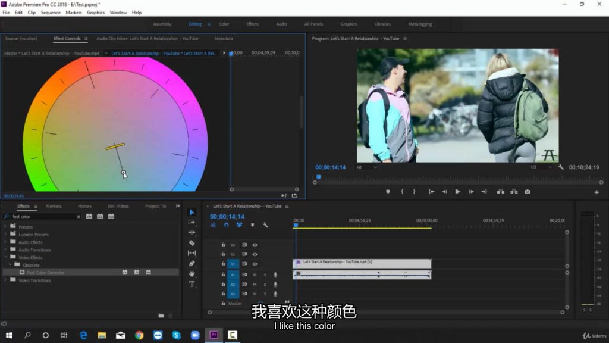
Task: Go to In point
Action: 431,192
